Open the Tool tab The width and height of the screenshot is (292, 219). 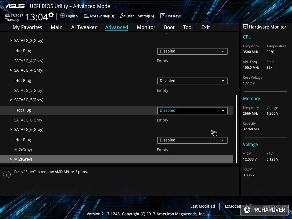188,27
